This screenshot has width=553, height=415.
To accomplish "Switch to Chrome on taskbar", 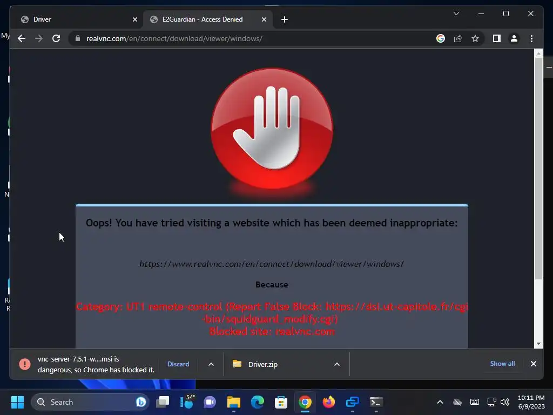I will [x=305, y=402].
